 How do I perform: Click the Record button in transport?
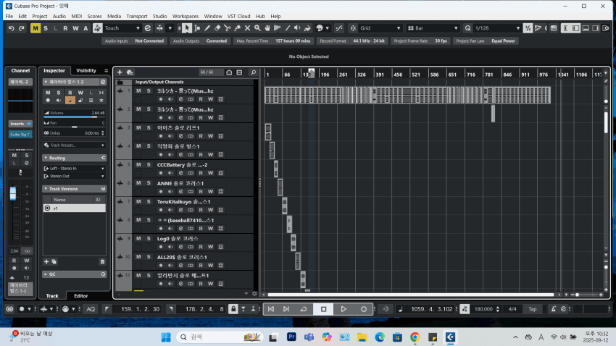pos(364,308)
